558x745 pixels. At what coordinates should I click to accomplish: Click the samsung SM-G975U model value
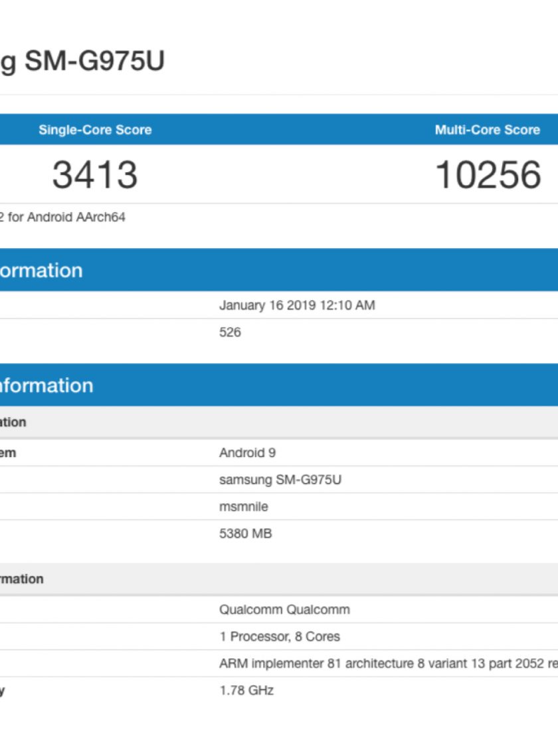click(x=280, y=480)
